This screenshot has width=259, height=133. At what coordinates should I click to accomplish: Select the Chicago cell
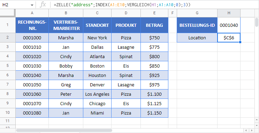(x=97, y=104)
